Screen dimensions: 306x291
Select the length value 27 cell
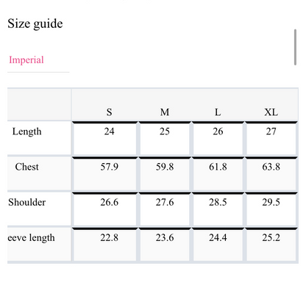[271, 138]
